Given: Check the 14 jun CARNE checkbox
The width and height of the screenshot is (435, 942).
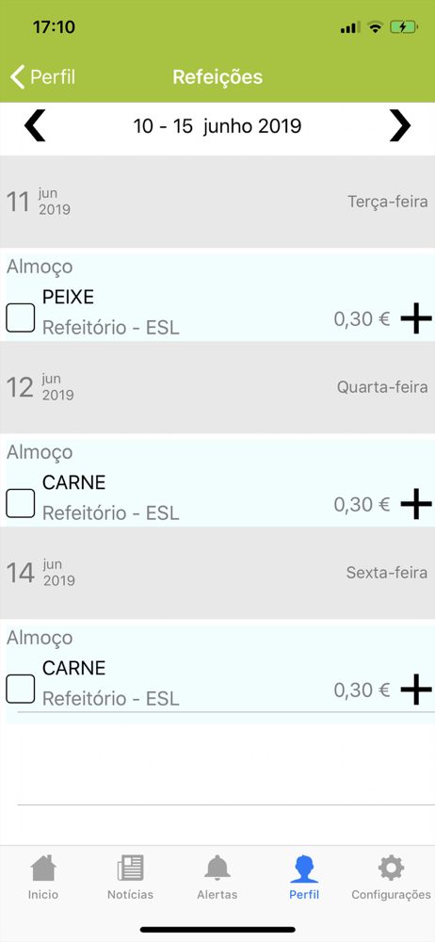Looking at the screenshot, I should tap(21, 690).
